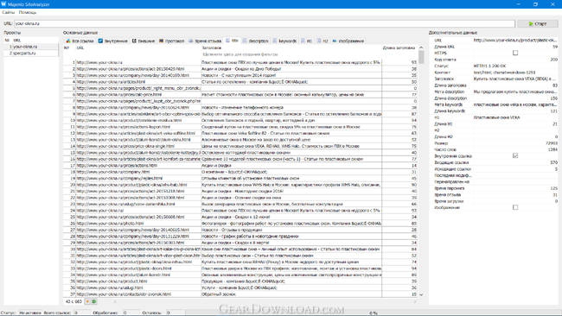The height and width of the screenshot is (316, 562).
Task: Click the images tab icon
Action: coord(335,41)
